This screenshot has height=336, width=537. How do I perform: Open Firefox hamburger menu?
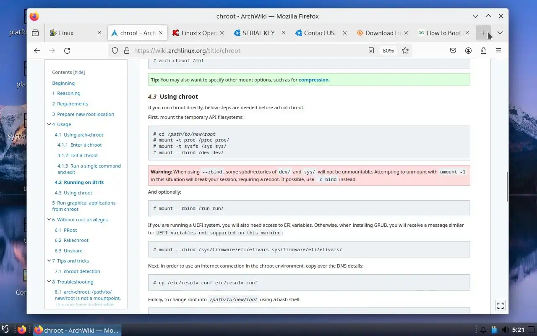[498, 50]
